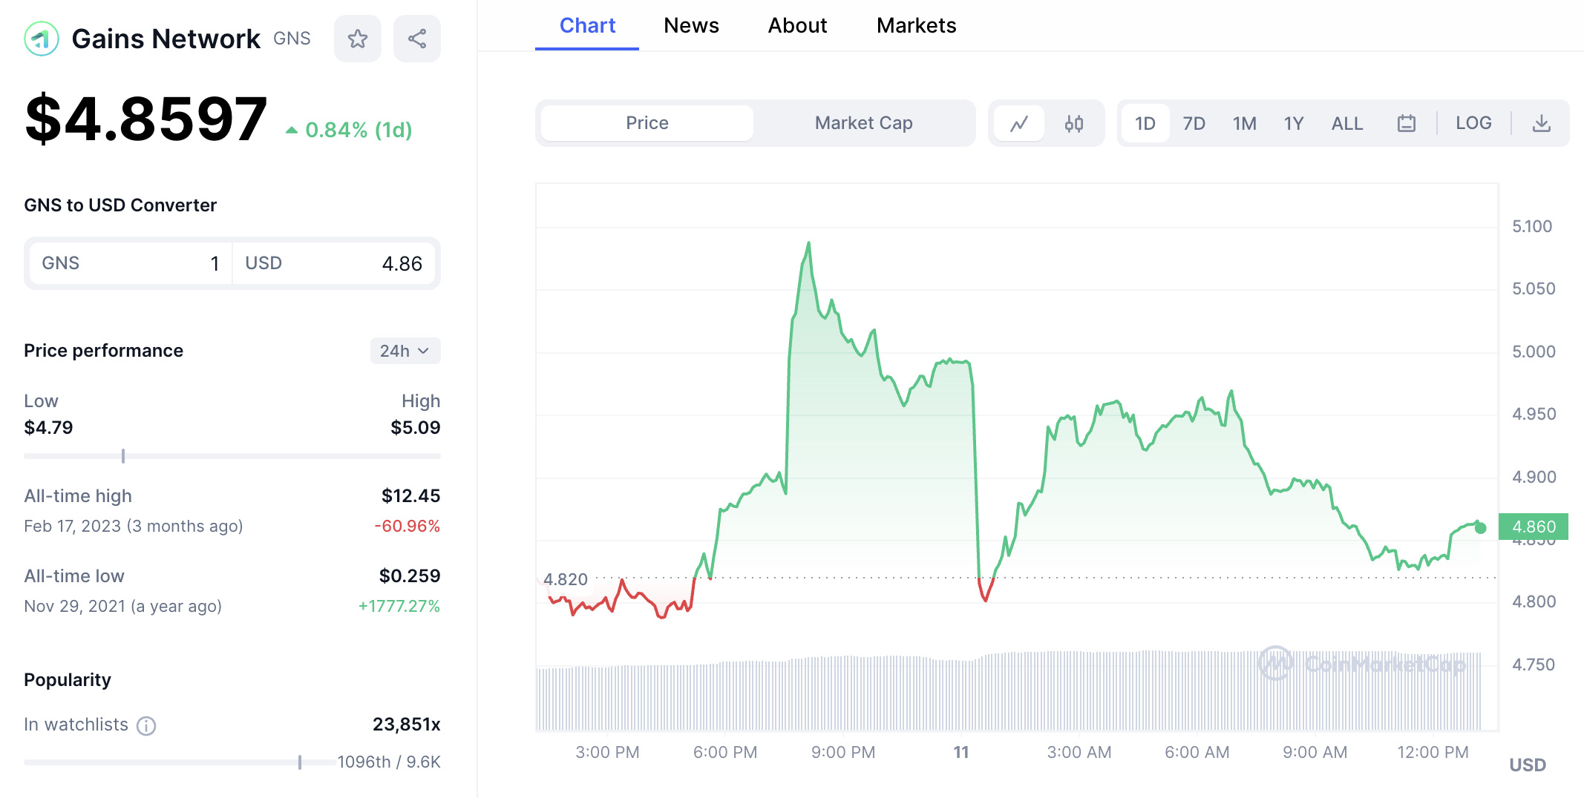1584x798 pixels.
Task: Open the calendar date-range picker
Action: (1408, 123)
